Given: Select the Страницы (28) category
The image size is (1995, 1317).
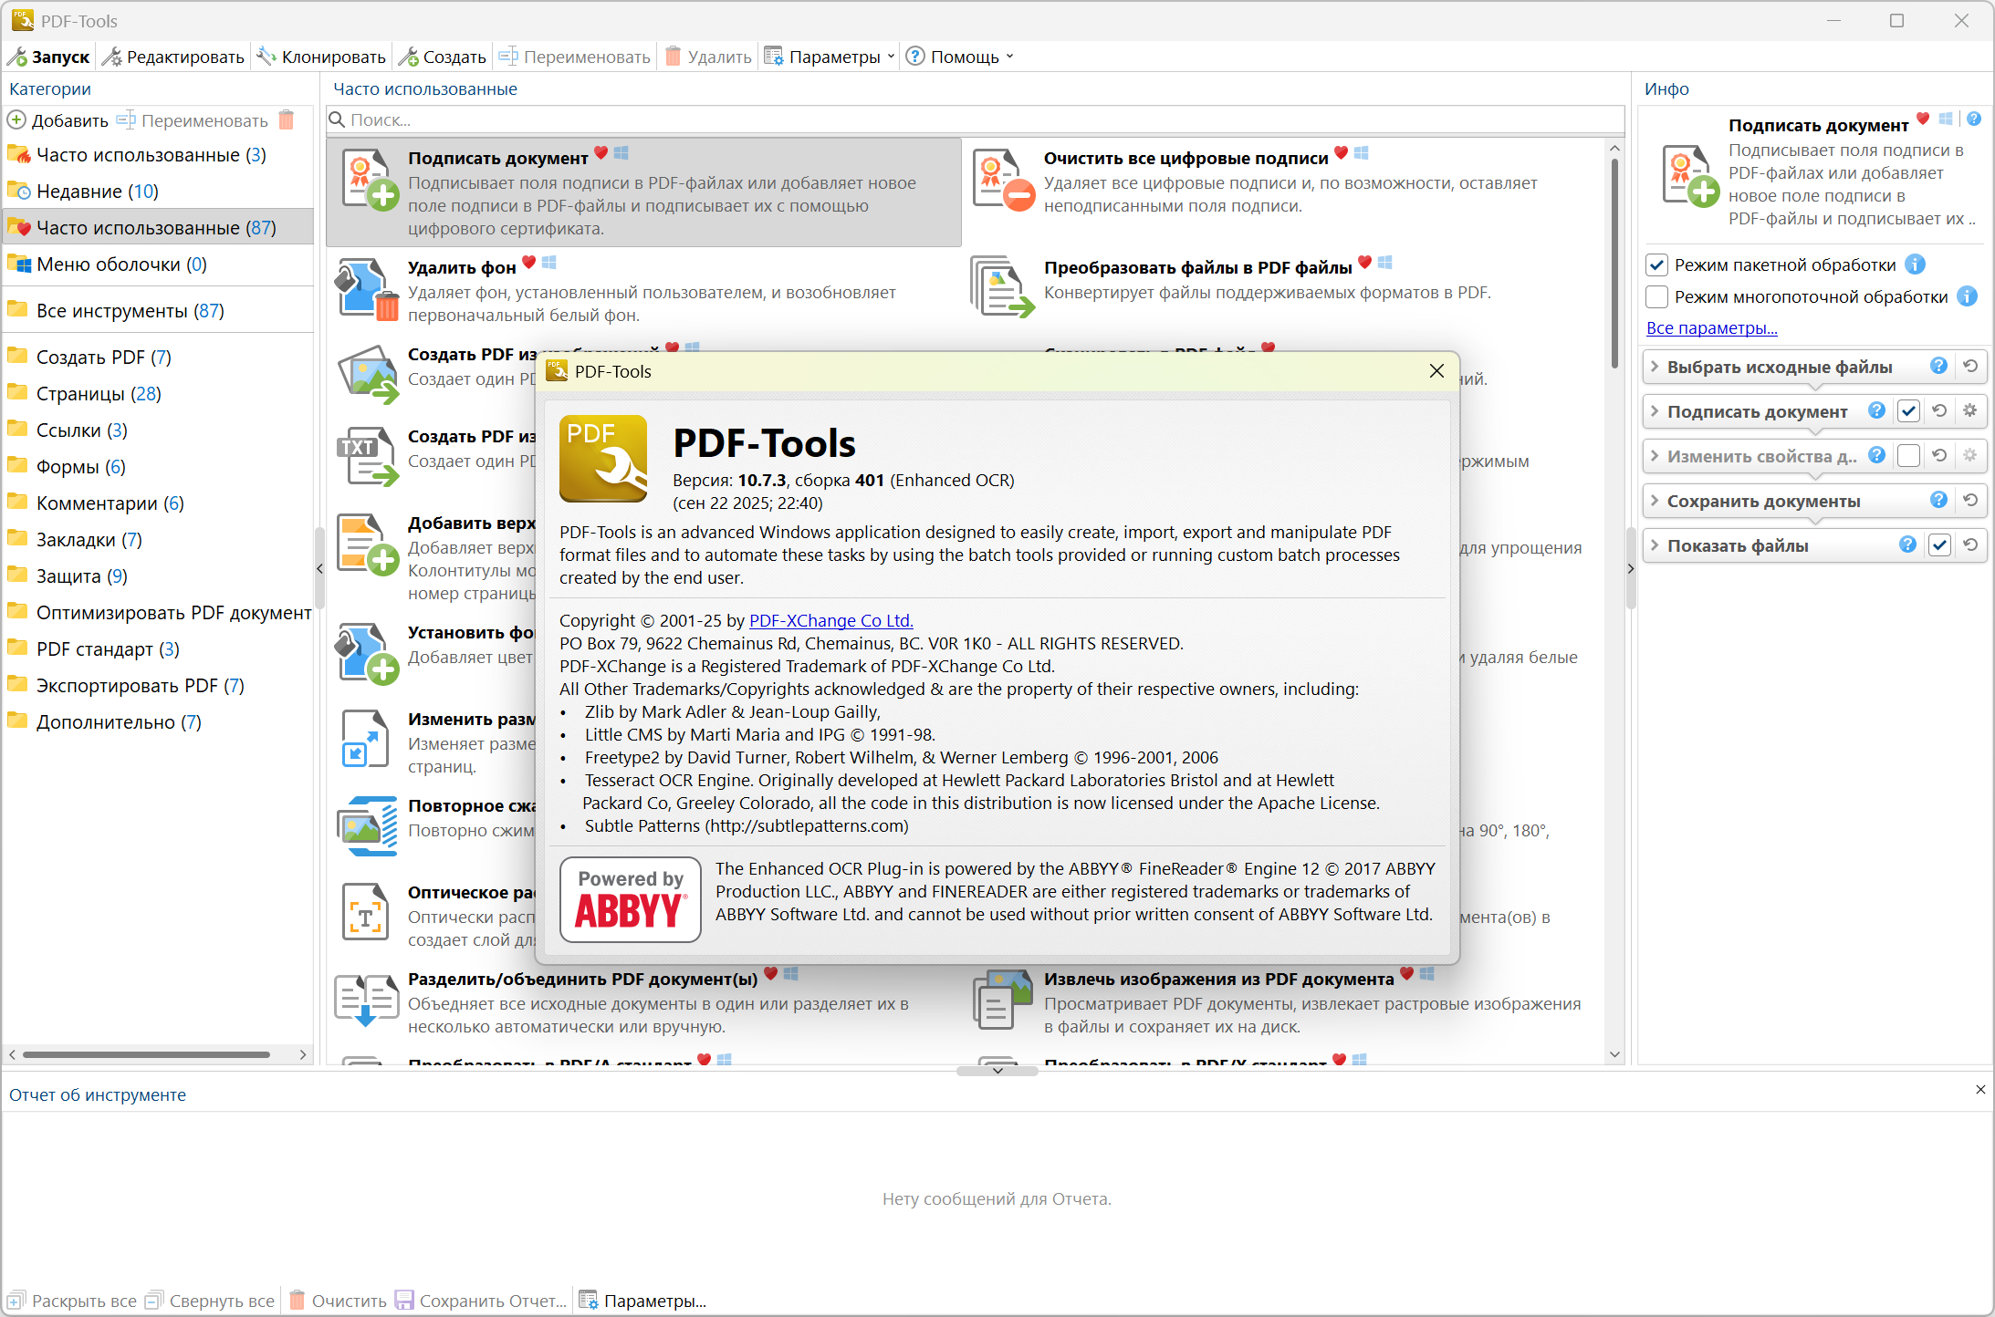Looking at the screenshot, I should 99,394.
